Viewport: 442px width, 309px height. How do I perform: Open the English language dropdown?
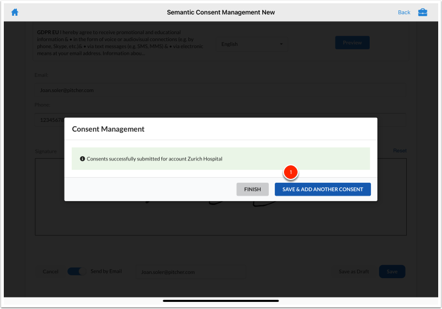click(252, 44)
